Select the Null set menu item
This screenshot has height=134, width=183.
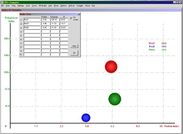(x=72, y=6)
